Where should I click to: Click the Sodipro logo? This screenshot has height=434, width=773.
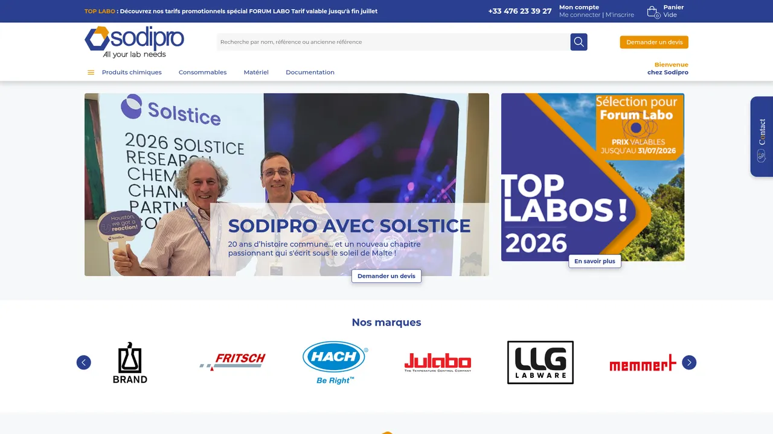(134, 42)
